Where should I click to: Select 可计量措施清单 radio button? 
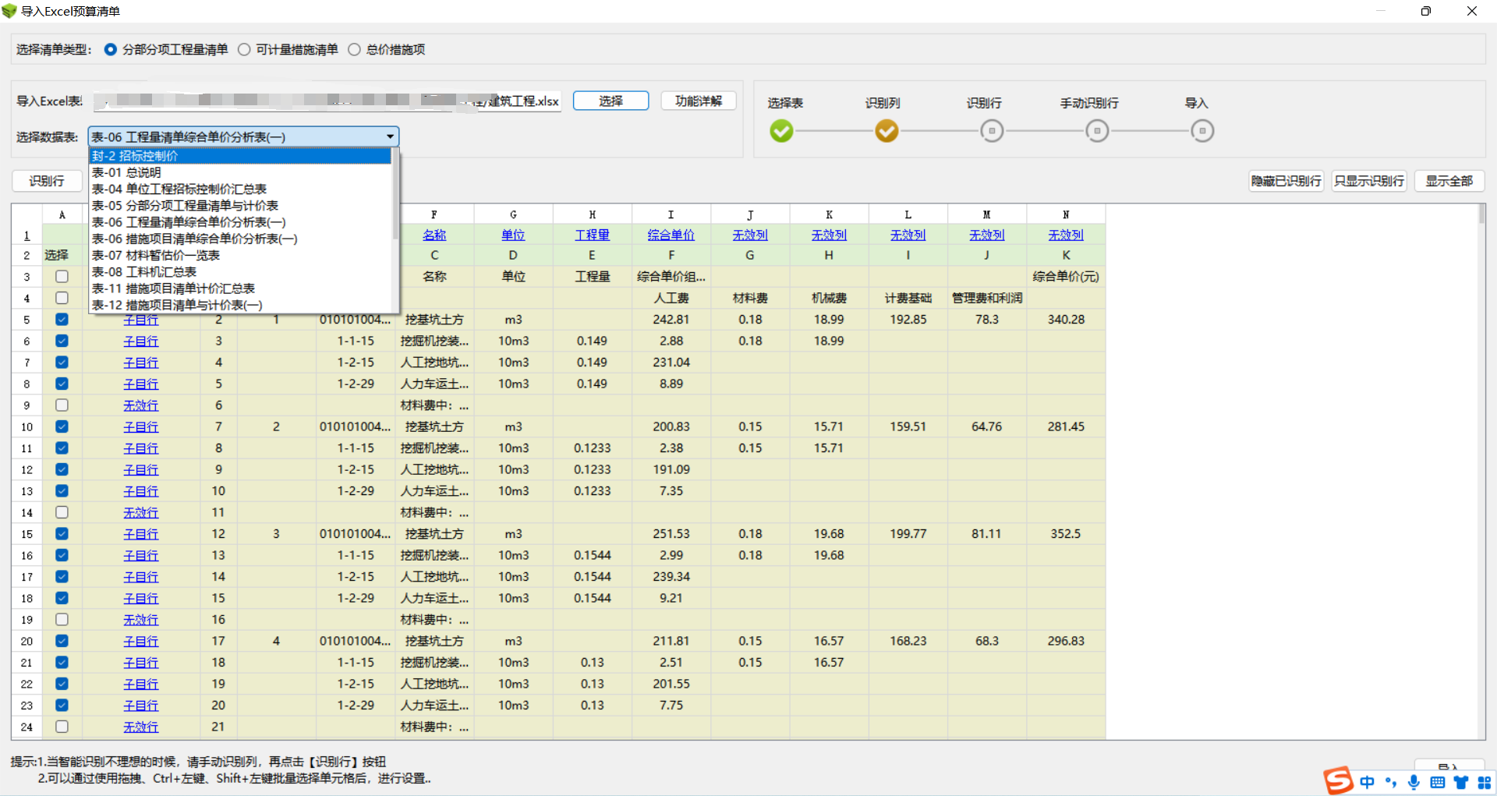pyautogui.click(x=244, y=49)
